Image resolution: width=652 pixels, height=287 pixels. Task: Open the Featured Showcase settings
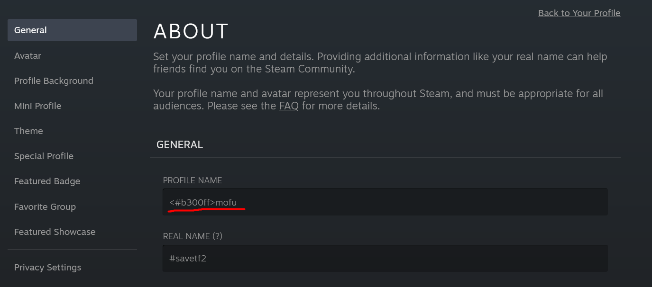(55, 232)
